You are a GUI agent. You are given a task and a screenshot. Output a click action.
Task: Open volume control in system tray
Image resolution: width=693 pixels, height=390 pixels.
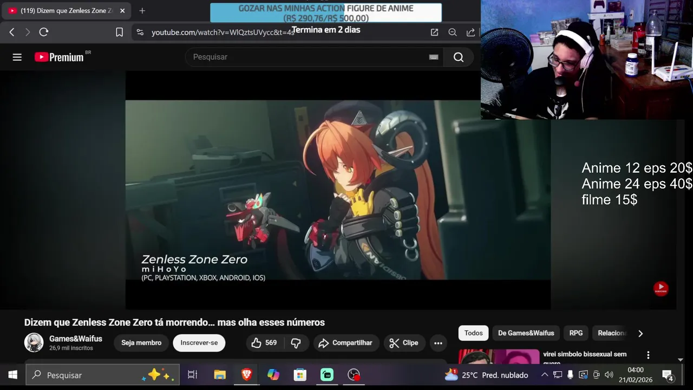point(609,375)
